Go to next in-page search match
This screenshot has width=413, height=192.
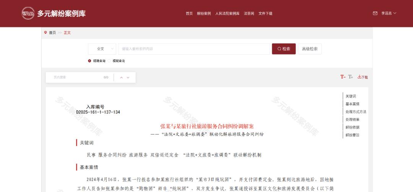point(128,78)
